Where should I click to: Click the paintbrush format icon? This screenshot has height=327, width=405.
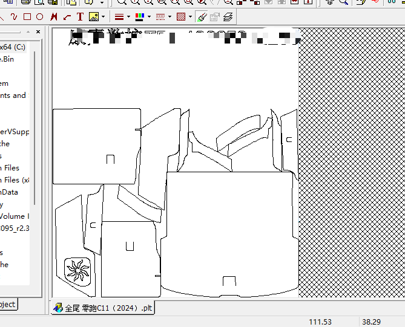point(202,17)
